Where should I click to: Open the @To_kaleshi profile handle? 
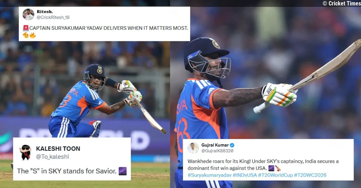pos(52,157)
